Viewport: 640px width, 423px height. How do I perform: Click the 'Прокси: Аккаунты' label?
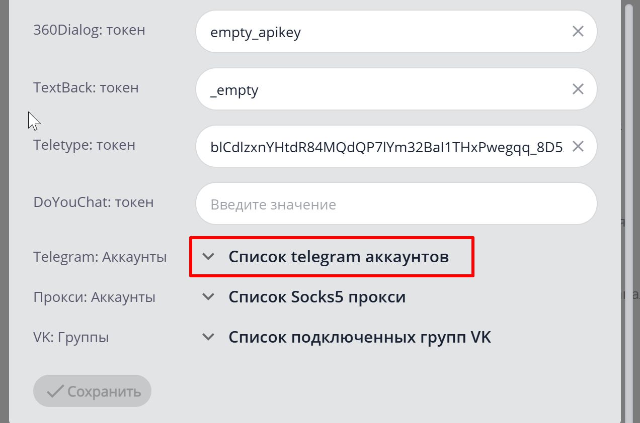click(x=94, y=297)
